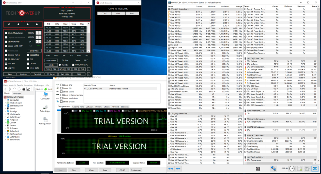Click the HWiNFO reset clock icon
This screenshot has width=321, height=174.
(x=292, y=168)
